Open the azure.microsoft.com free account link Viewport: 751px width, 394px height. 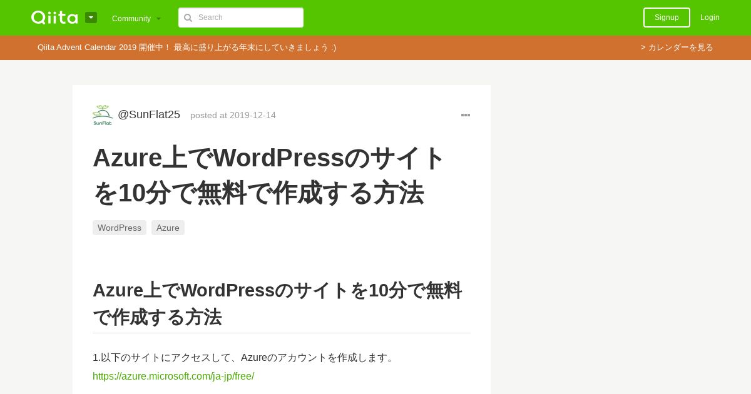(x=173, y=376)
